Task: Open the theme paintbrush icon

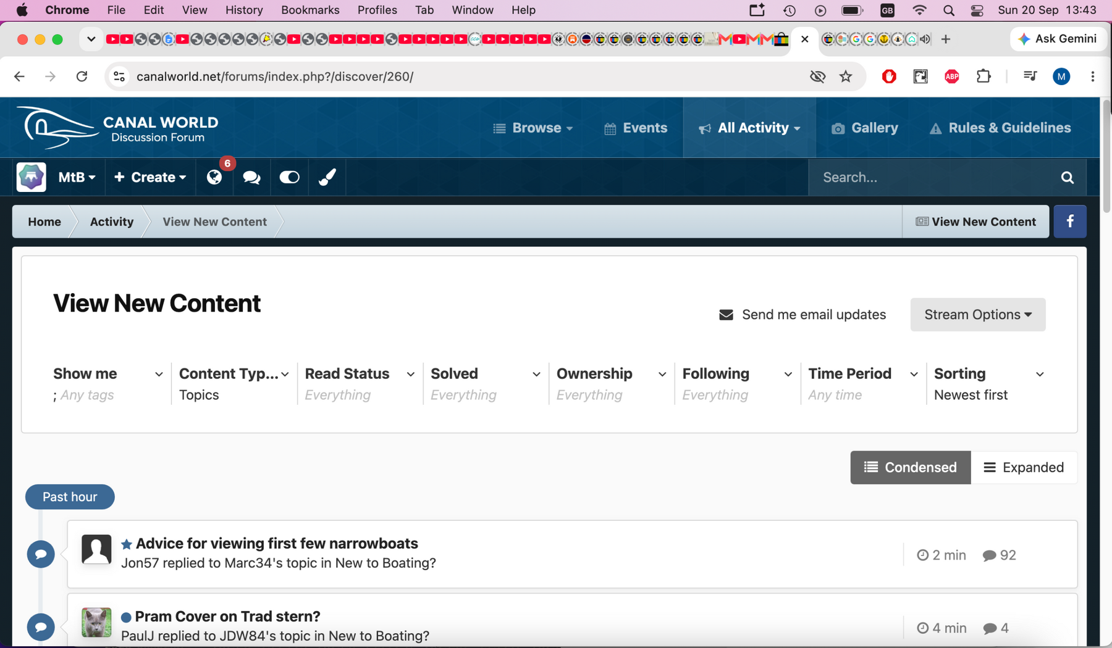Action: [327, 178]
